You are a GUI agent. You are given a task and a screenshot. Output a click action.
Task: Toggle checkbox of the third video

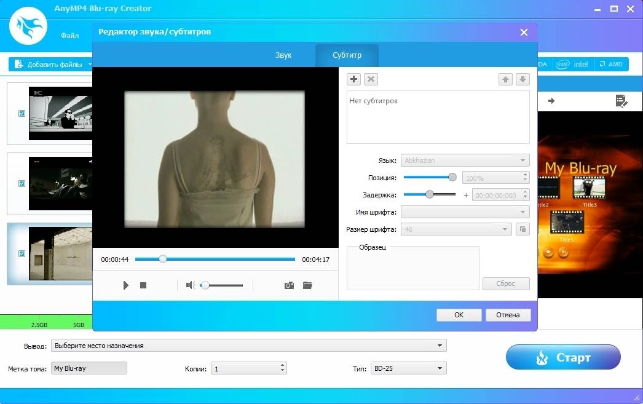click(x=22, y=254)
